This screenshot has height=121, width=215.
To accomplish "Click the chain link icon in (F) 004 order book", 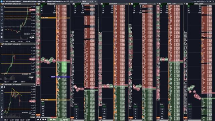I will 54,10.
